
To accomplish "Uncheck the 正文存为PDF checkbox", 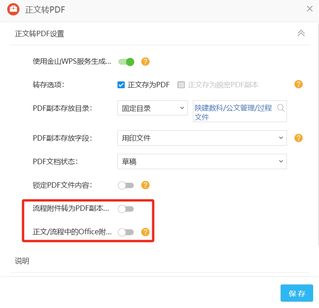I will (x=121, y=85).
